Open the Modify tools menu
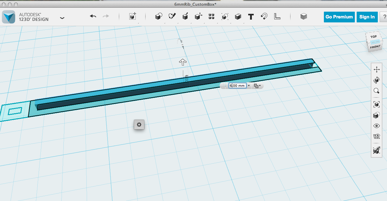 198,17
